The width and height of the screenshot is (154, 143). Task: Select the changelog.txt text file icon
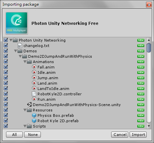pyautogui.click(x=20, y=46)
